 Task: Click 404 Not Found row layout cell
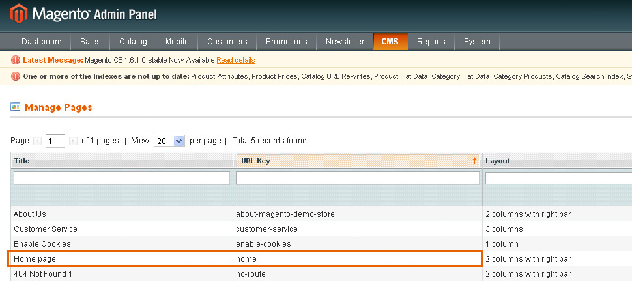(x=557, y=274)
